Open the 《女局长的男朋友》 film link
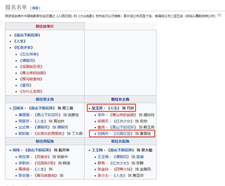The width and height of the screenshot is (225, 186). 49,134
